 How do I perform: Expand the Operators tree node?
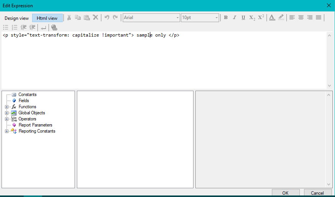[7, 119]
